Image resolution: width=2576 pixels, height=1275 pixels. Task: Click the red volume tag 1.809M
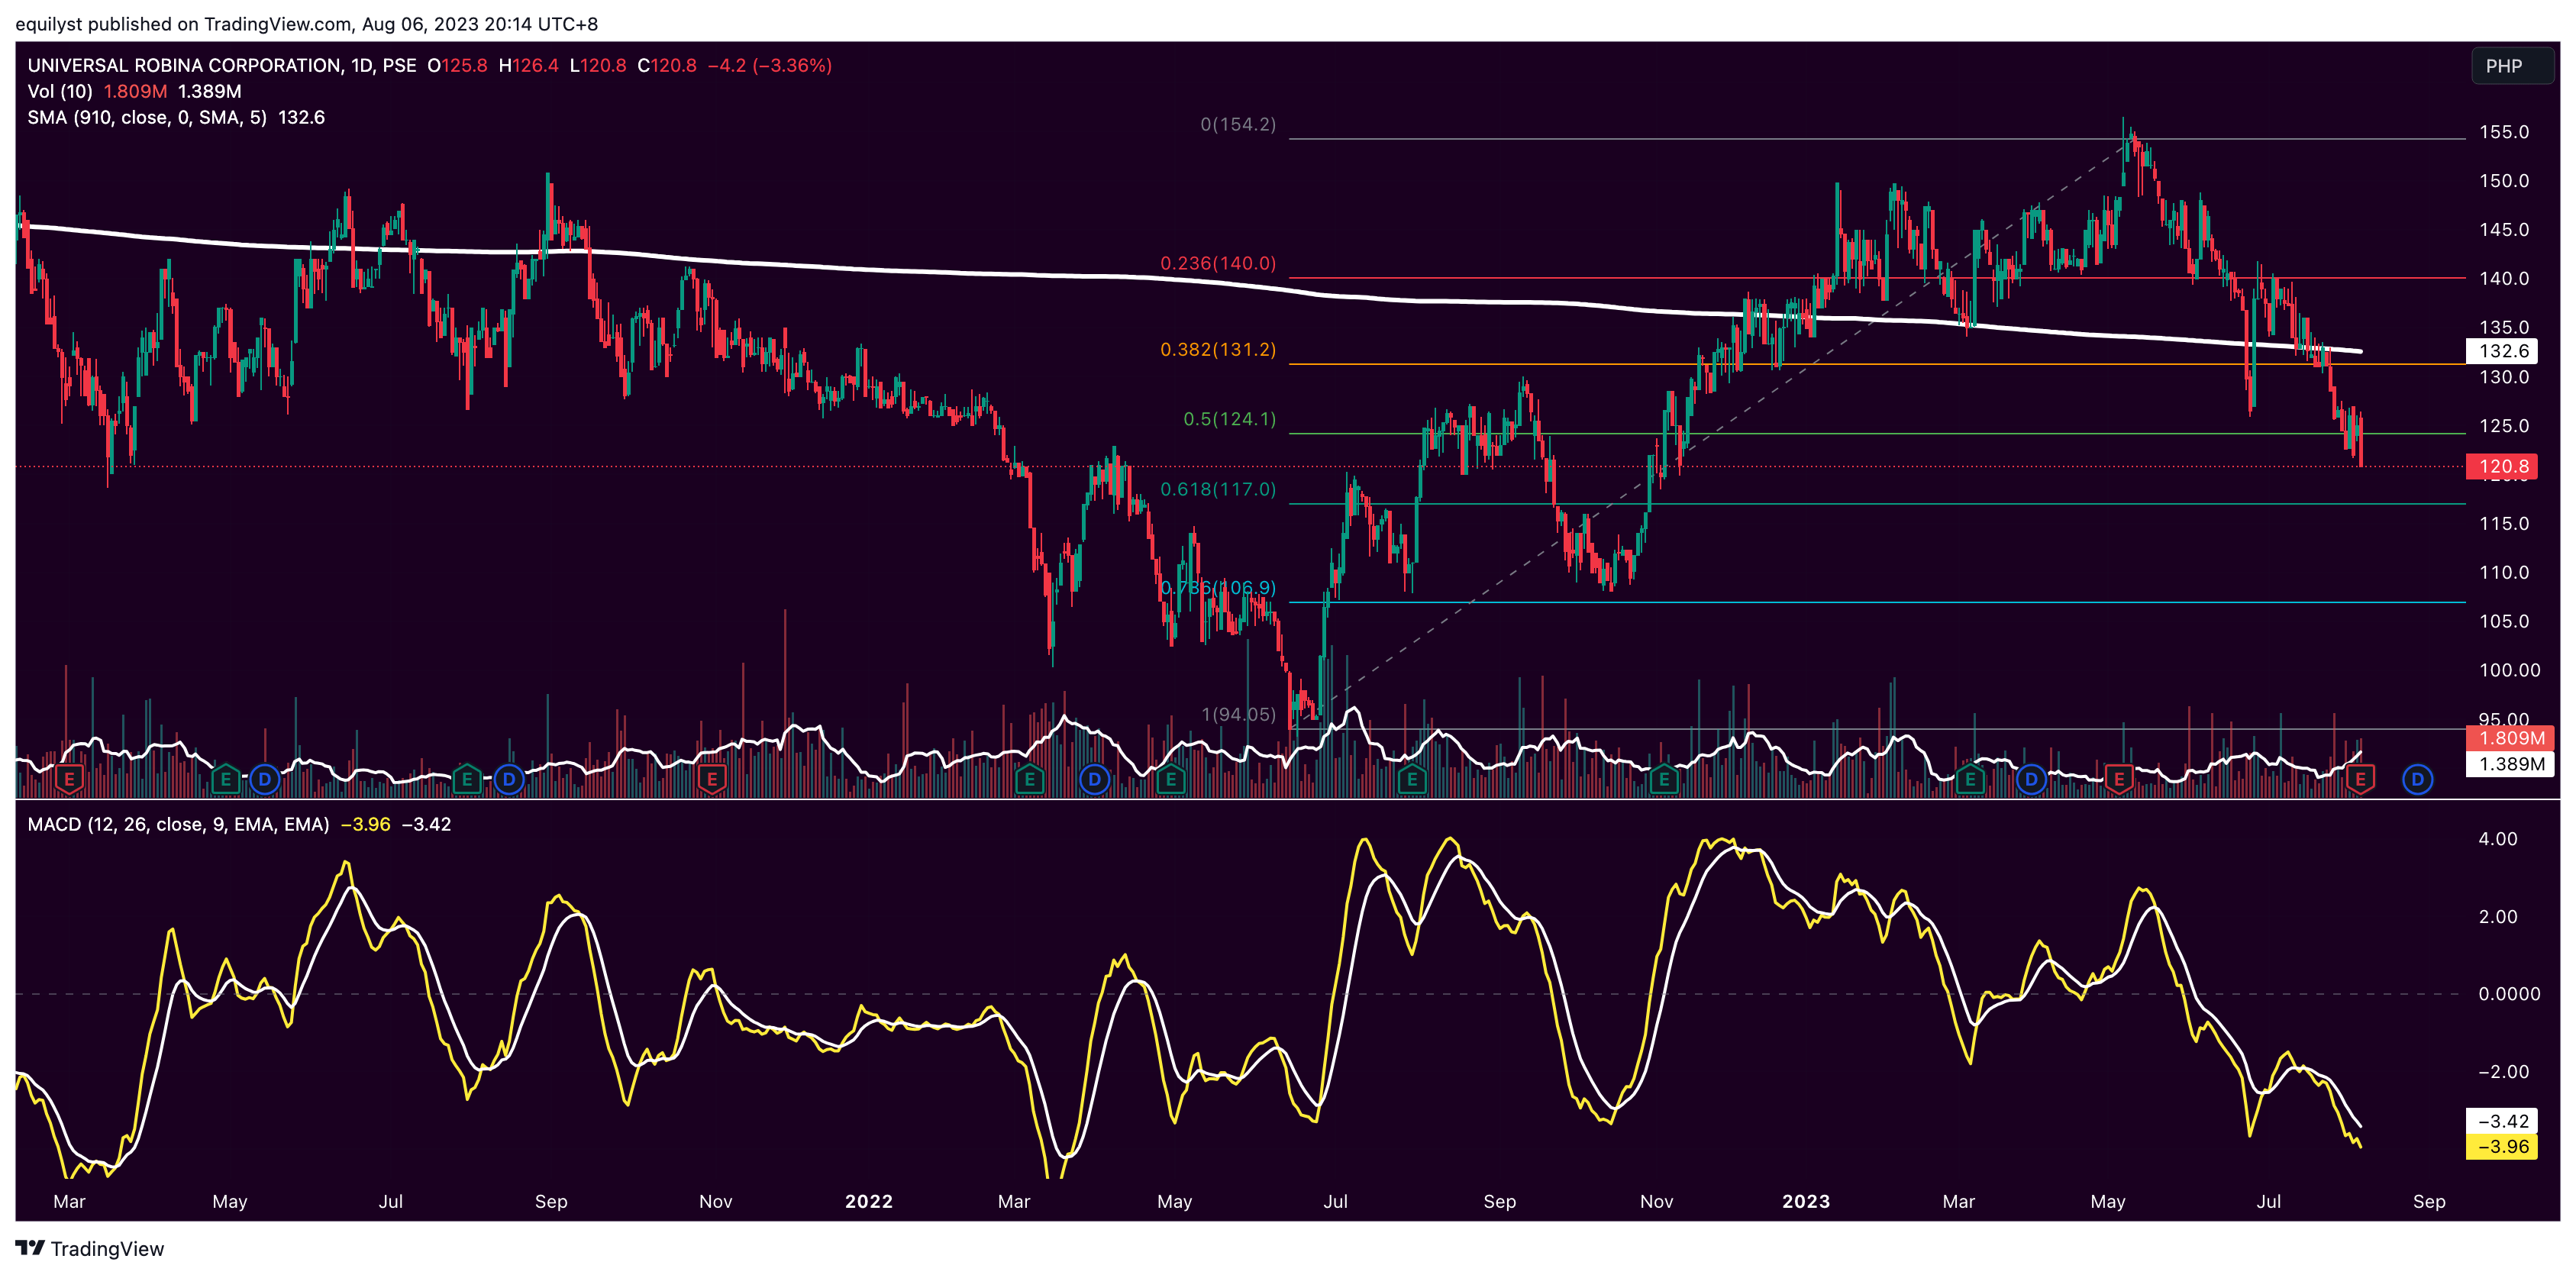[2509, 738]
